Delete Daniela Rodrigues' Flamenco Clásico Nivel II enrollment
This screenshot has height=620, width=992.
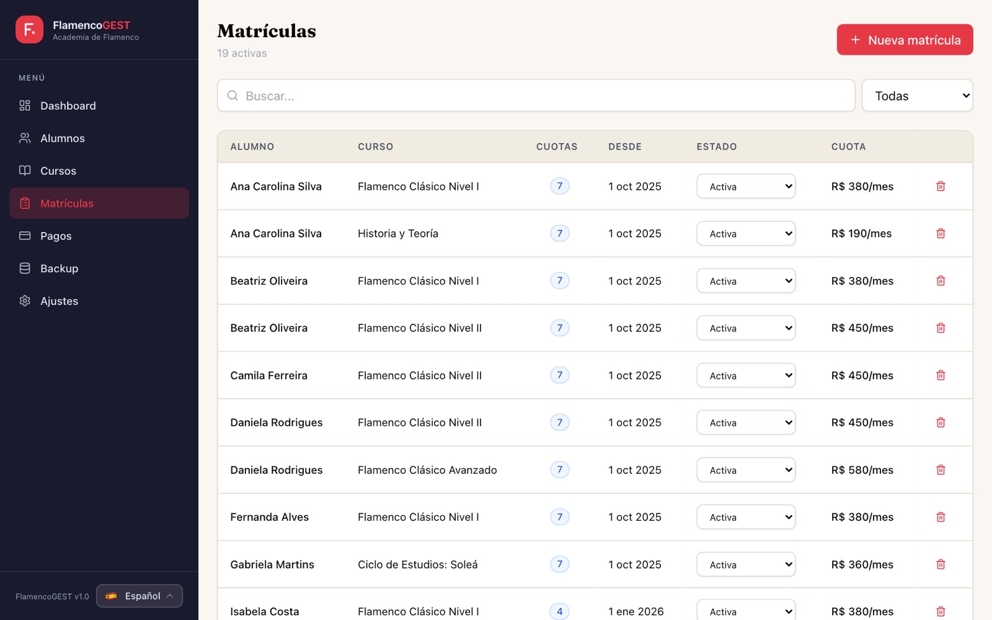[941, 422]
